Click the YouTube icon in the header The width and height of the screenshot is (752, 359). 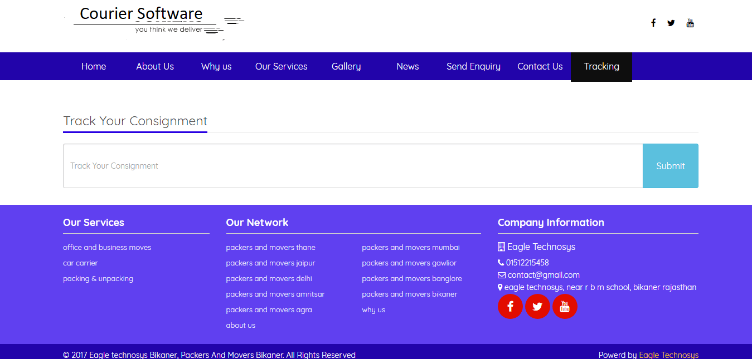690,23
